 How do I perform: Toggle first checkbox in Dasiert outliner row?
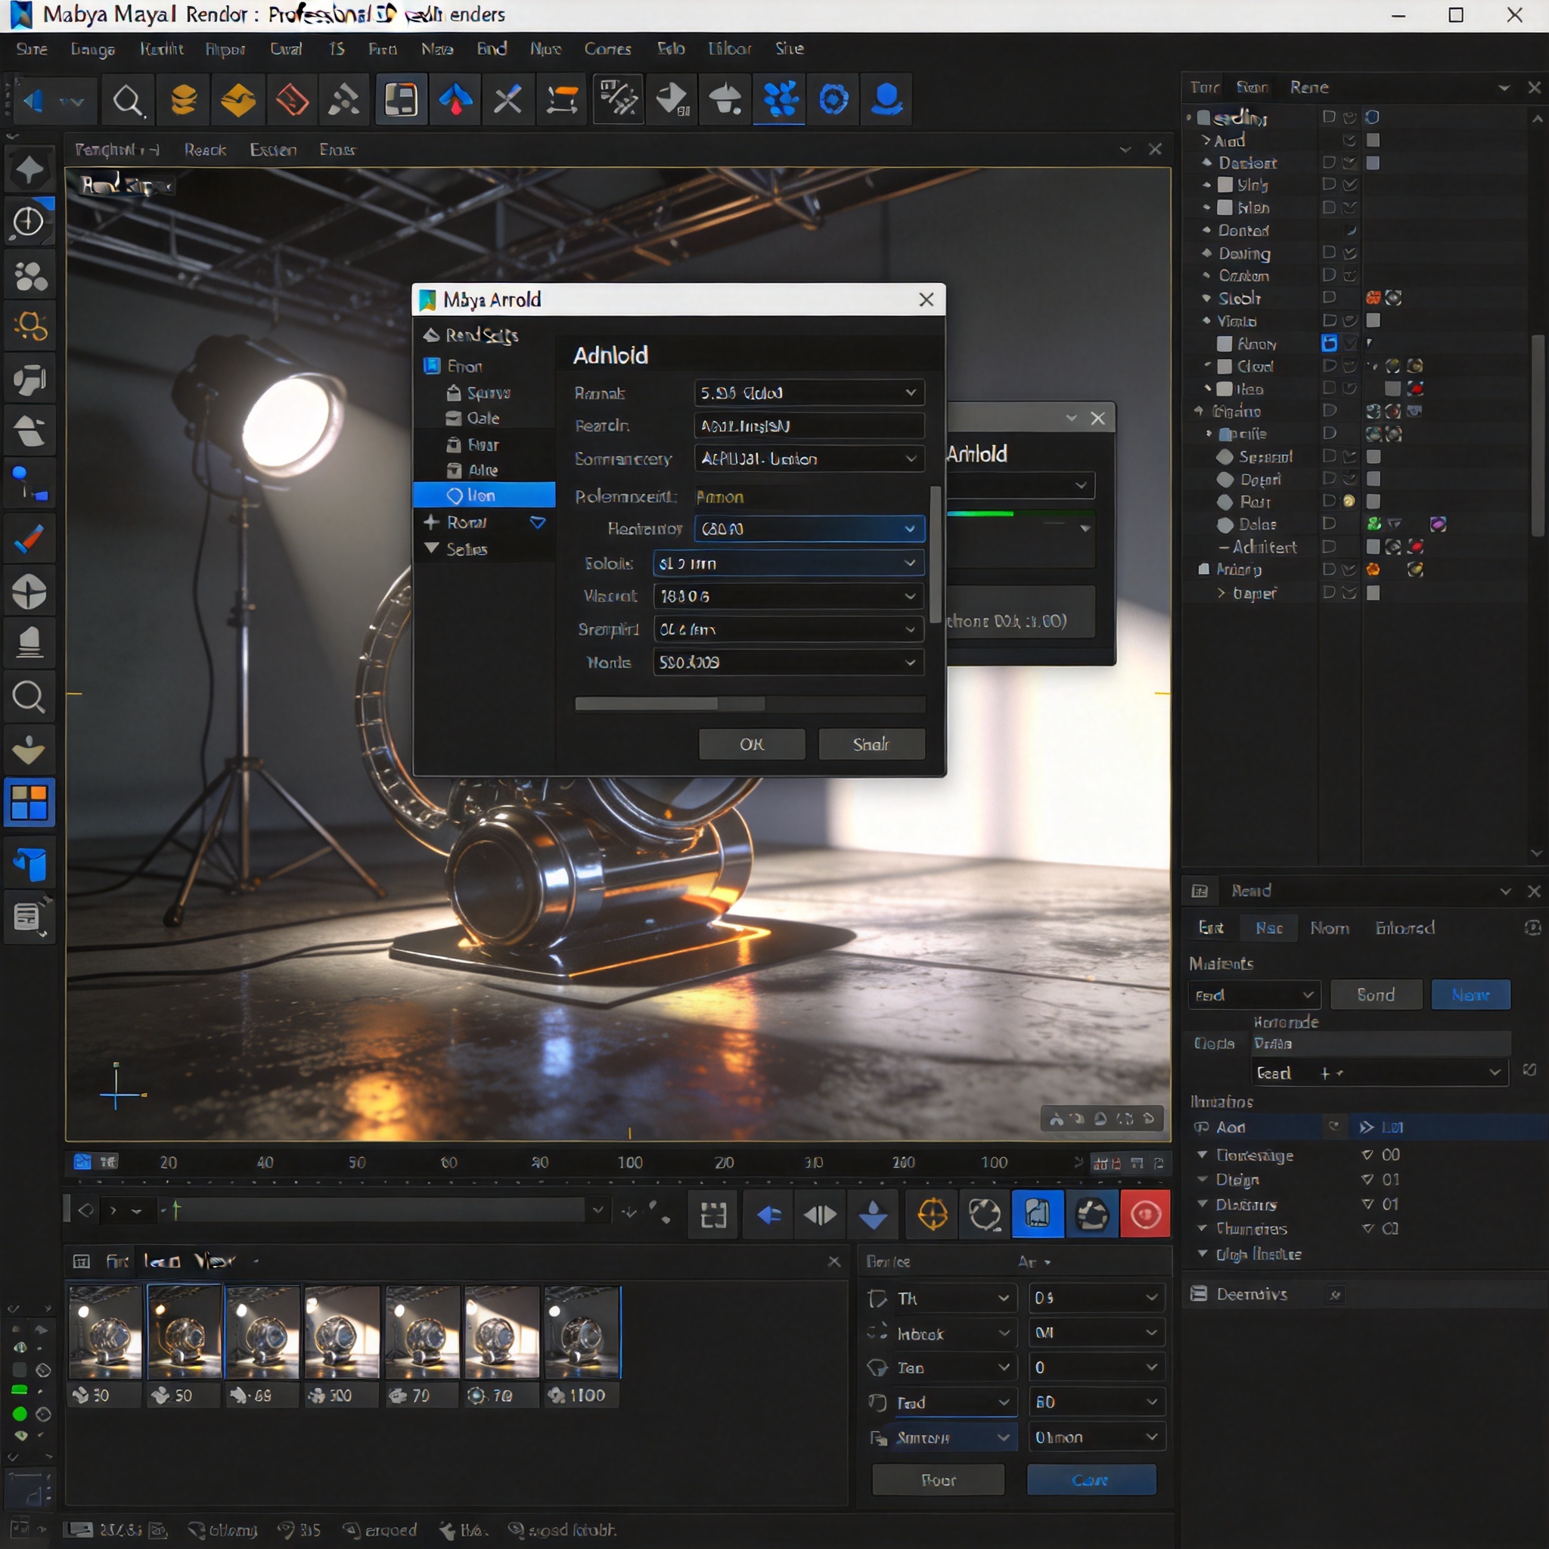click(x=1328, y=163)
